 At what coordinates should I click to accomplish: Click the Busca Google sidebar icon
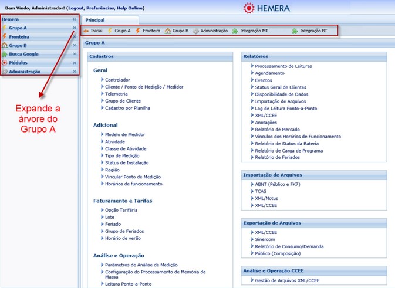point(5,54)
